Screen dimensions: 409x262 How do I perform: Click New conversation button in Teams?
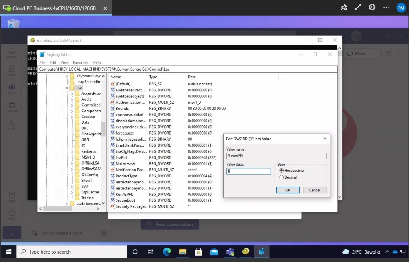point(170,224)
